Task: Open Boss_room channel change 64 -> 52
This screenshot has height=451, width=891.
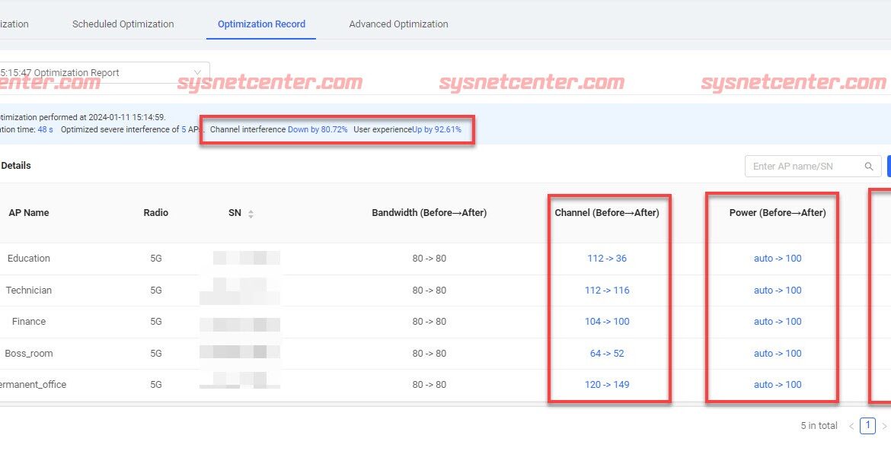Action: tap(607, 354)
